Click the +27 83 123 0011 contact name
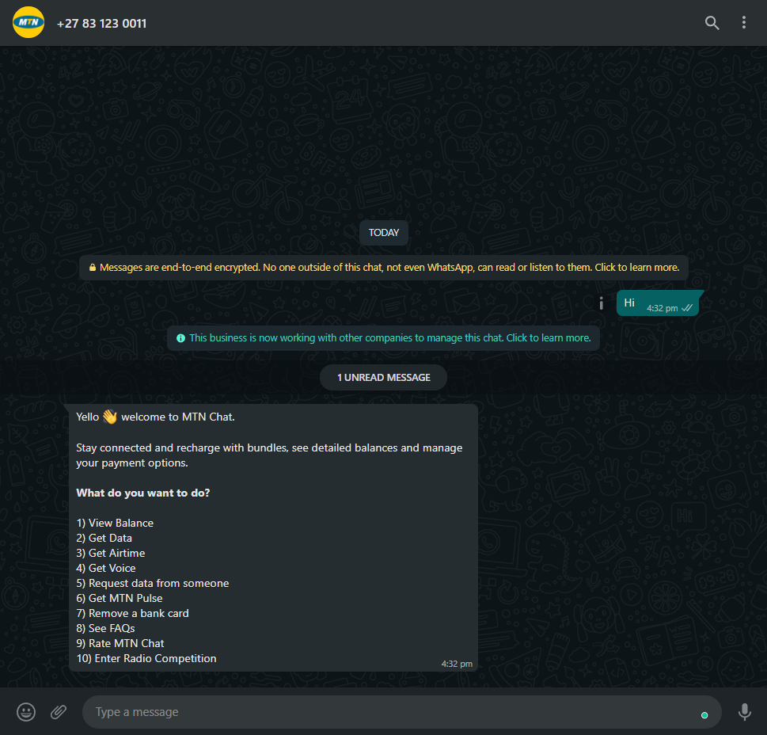767x735 pixels. [102, 24]
